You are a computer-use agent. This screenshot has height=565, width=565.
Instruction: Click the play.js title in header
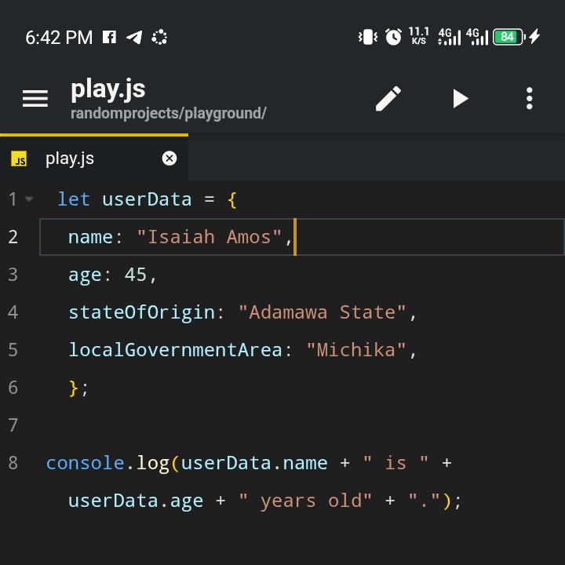tap(108, 89)
